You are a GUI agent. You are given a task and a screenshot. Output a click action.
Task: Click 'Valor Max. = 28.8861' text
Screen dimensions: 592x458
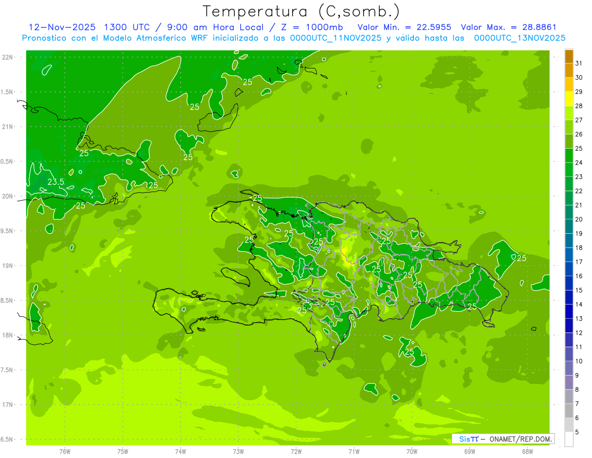click(x=509, y=27)
